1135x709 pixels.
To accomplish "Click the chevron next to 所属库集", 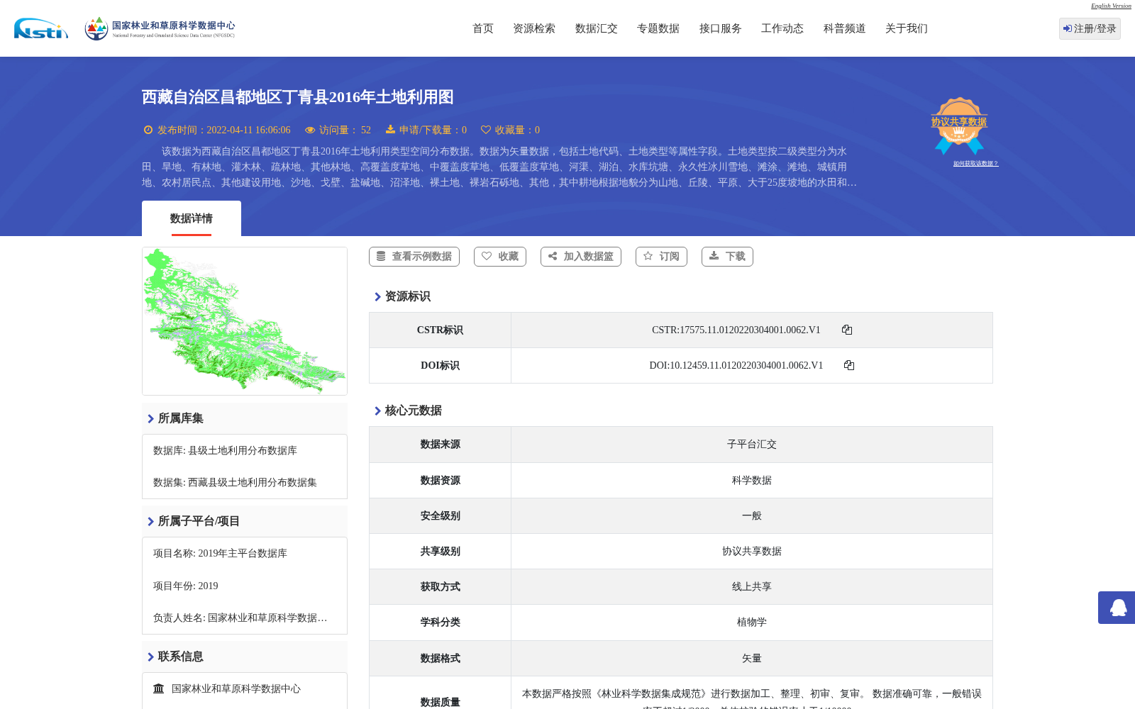I will [x=150, y=419].
